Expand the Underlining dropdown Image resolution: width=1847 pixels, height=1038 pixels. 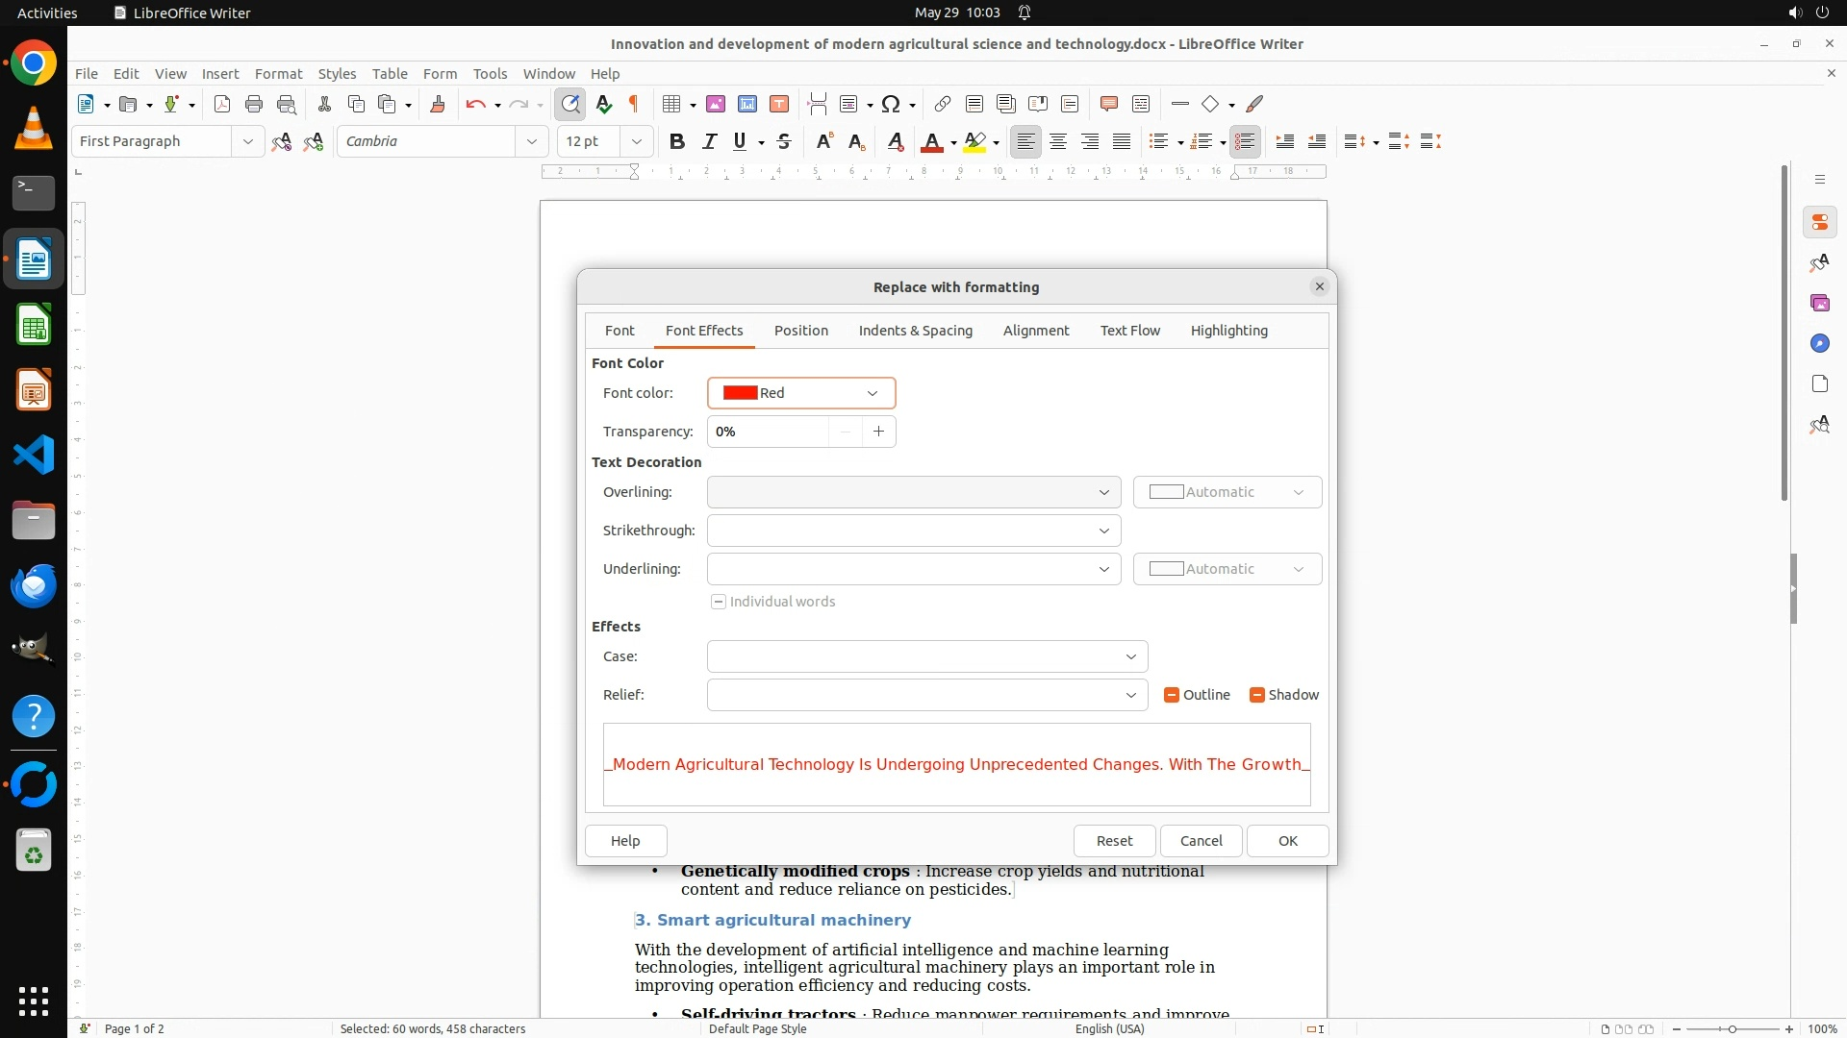(1103, 569)
